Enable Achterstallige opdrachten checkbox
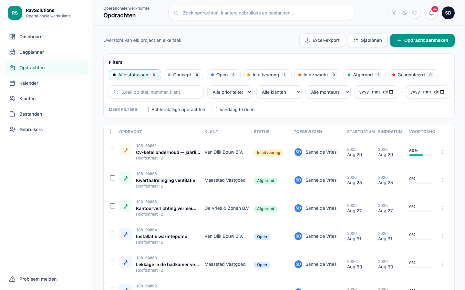465x290 pixels. pos(146,110)
